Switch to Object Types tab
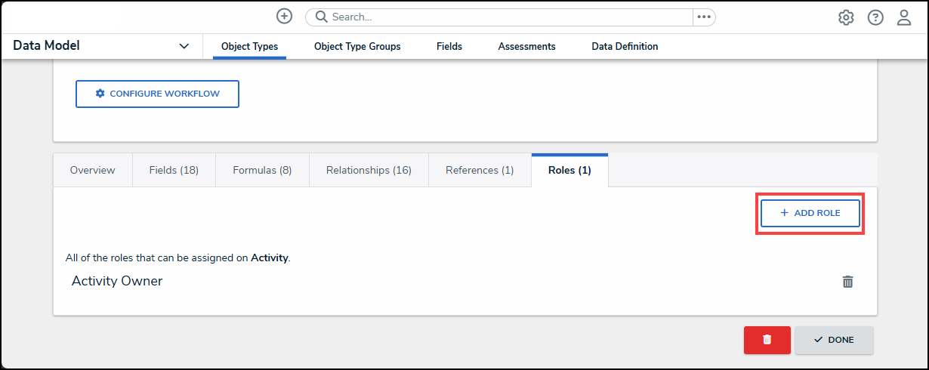 [249, 47]
